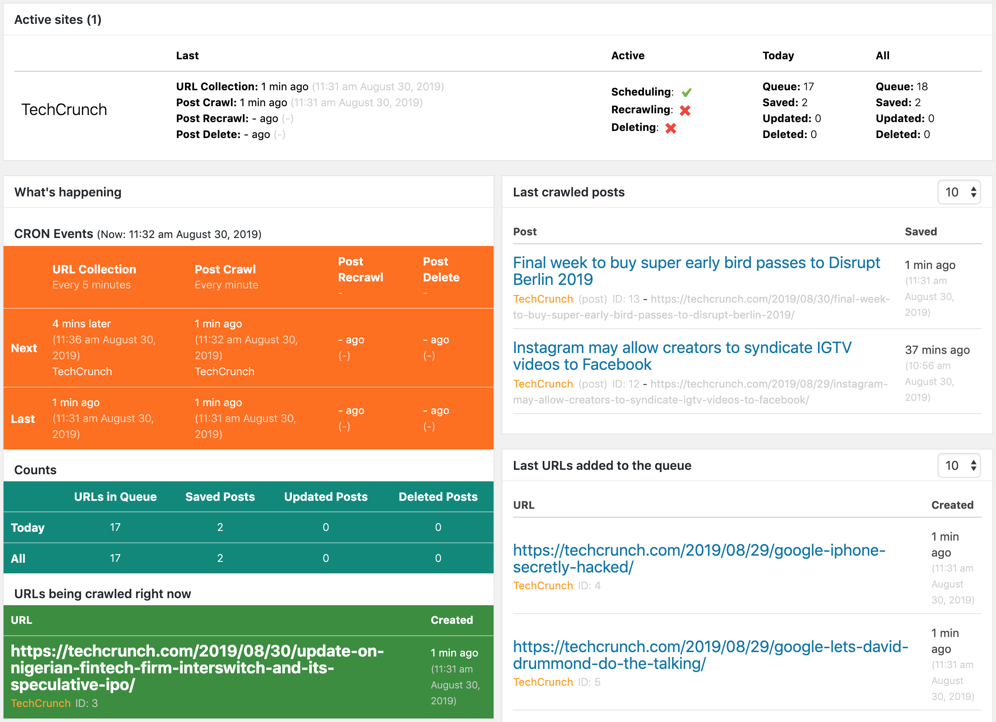Click the 'Post Crawl' CRON column header
The image size is (996, 722).
[225, 269]
